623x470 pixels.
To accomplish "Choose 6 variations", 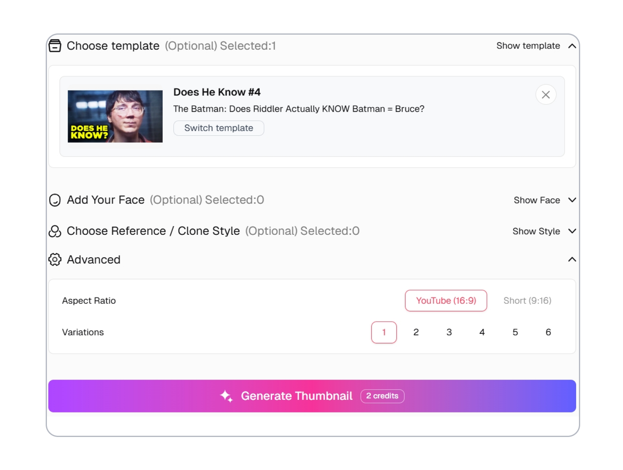I will (548, 332).
